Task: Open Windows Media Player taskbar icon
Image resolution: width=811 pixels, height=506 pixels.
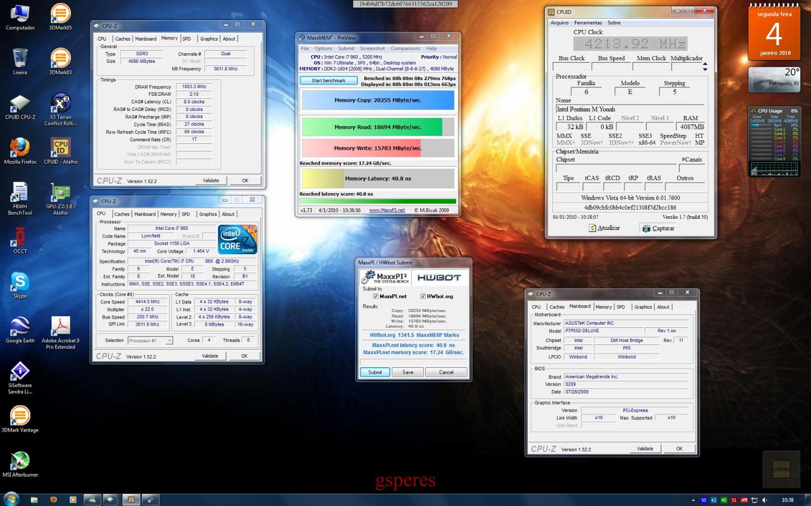Action: (x=72, y=500)
